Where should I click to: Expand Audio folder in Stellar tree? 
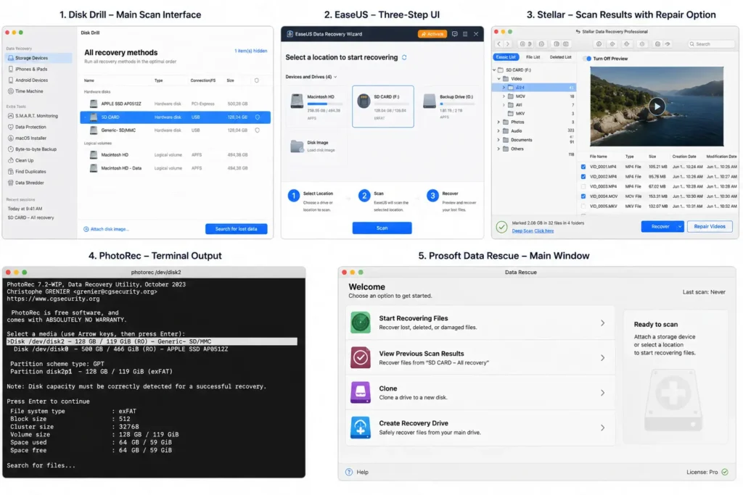pos(498,131)
